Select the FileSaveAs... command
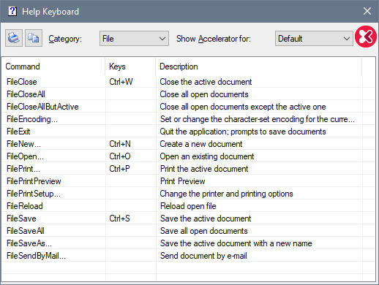The width and height of the screenshot is (379, 285). click(29, 243)
